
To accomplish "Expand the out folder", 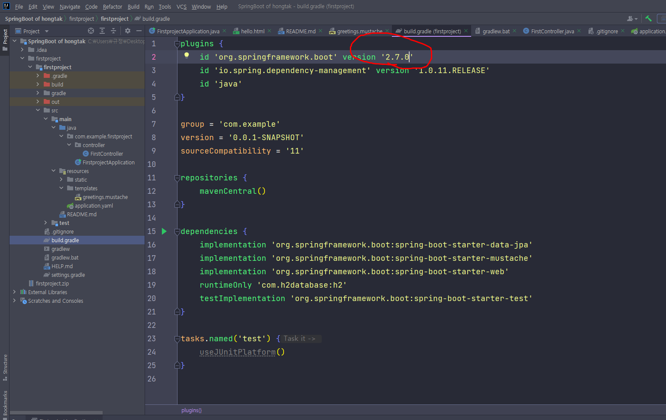I will [38, 102].
